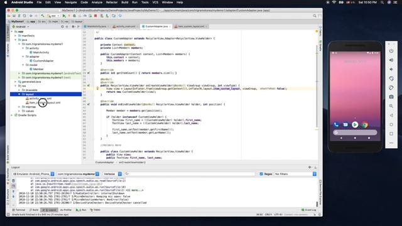Open the Logcat package process dropdown
Viewport: 402px width, 226px height.
point(78,174)
